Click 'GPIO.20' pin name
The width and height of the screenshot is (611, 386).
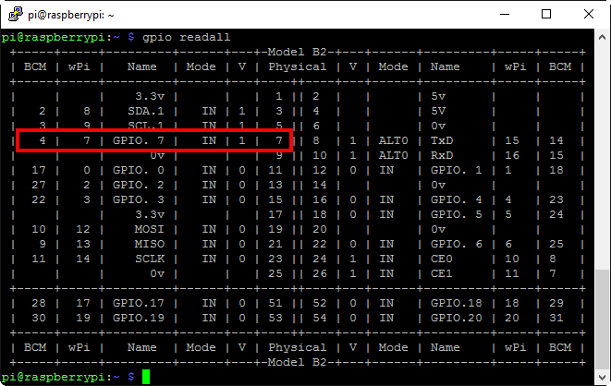point(456,318)
